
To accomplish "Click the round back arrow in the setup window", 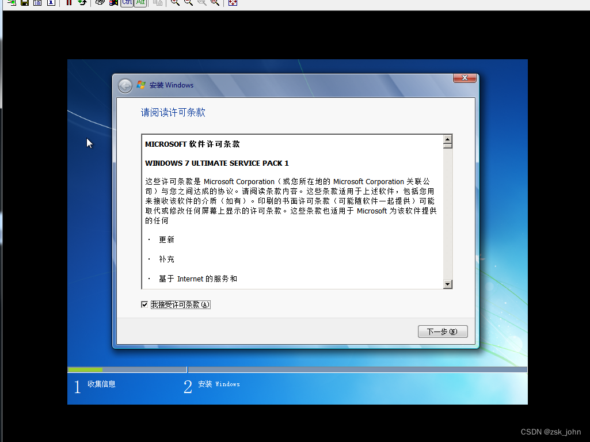I will (x=125, y=86).
